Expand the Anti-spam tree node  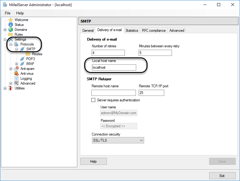click(x=11, y=69)
